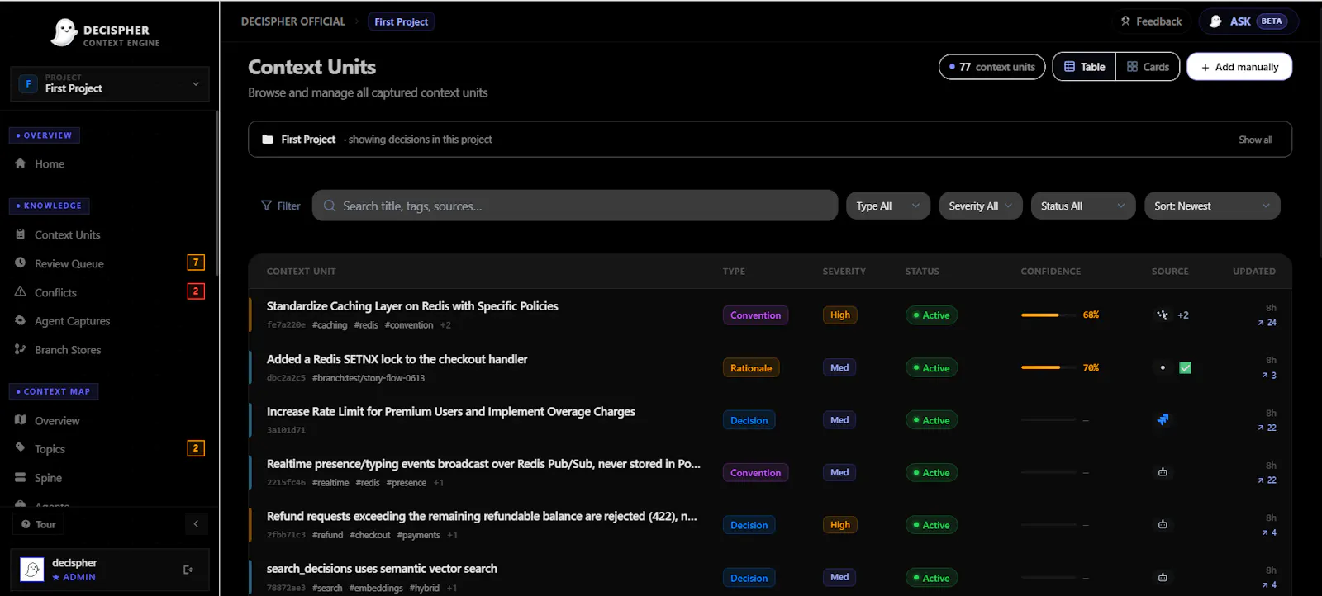The height and width of the screenshot is (596, 1322).
Task: Click the Rationale type badge
Action: click(751, 368)
